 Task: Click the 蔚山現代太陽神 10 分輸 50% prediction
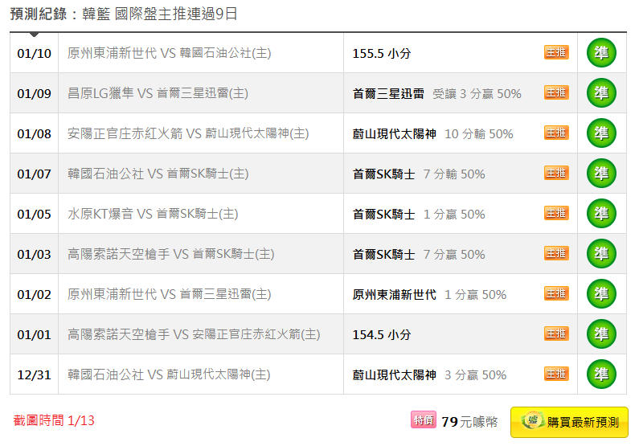pos(432,133)
